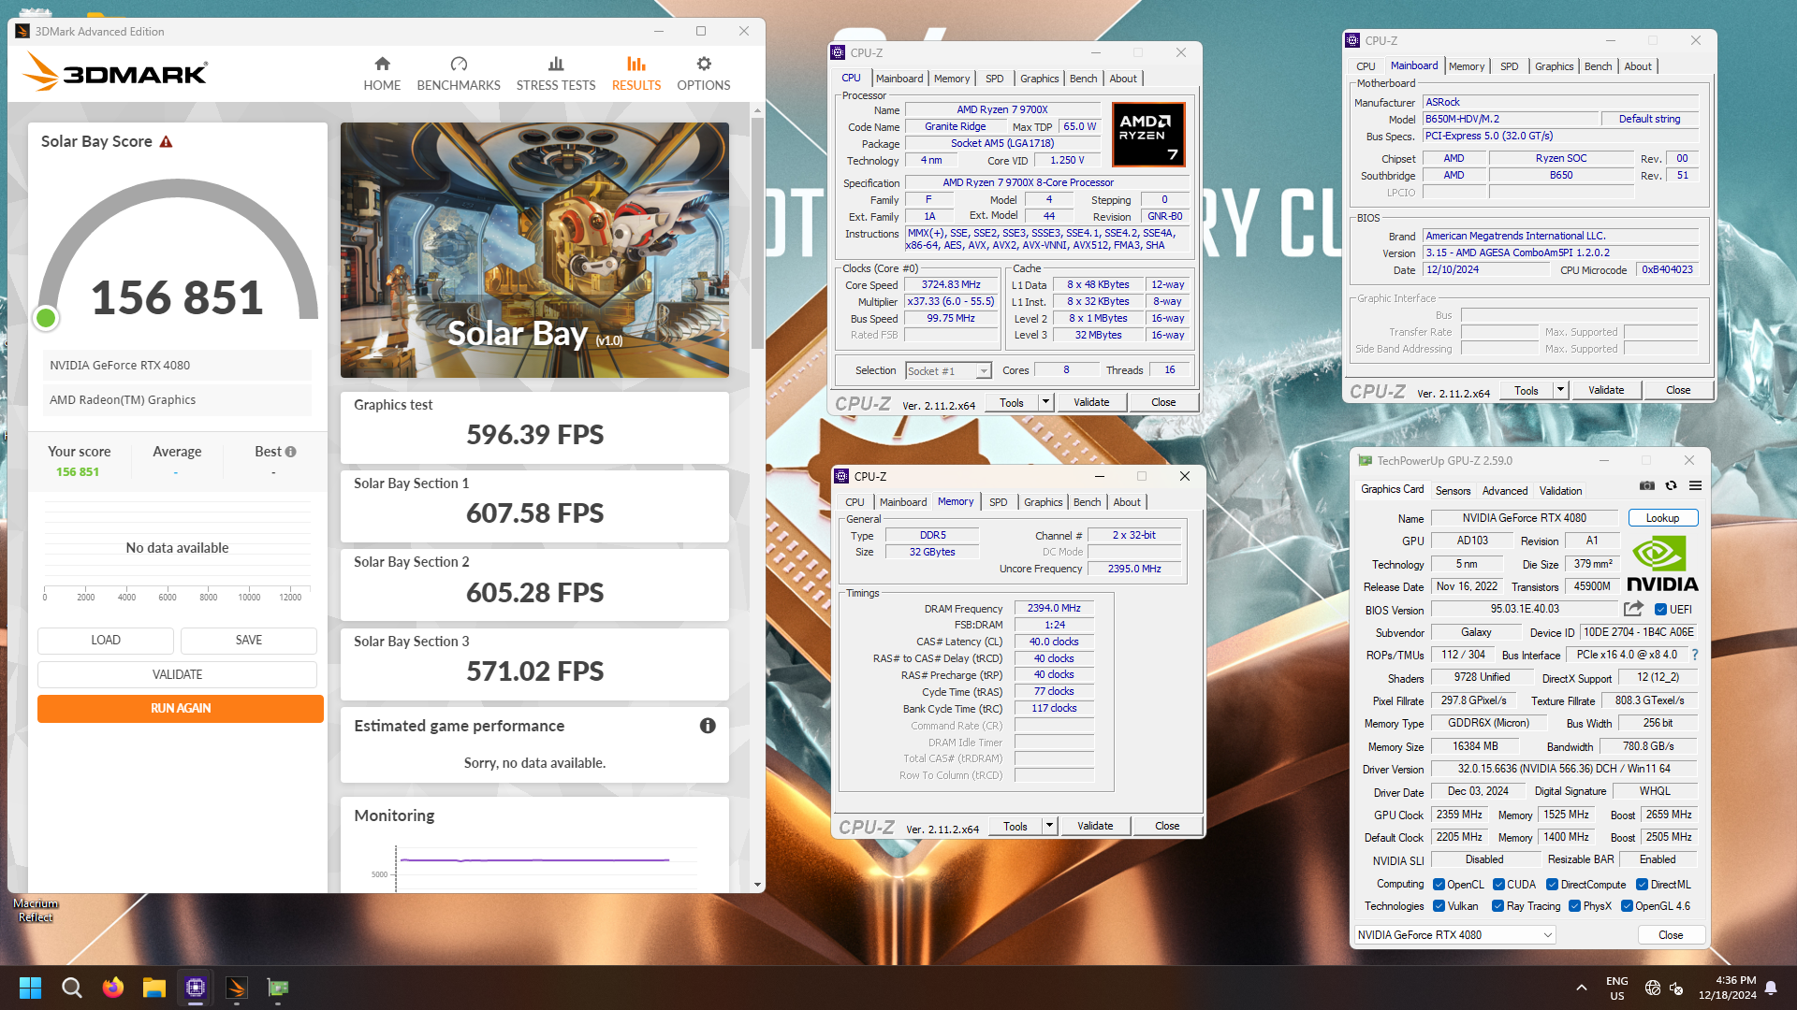Show hidden system tray icons
The height and width of the screenshot is (1010, 1797).
(x=1581, y=988)
